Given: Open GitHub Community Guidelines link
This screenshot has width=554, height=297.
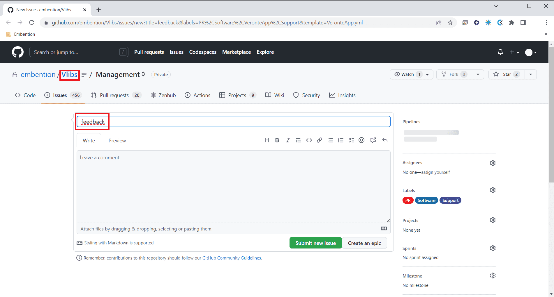Looking at the screenshot, I should (232, 258).
